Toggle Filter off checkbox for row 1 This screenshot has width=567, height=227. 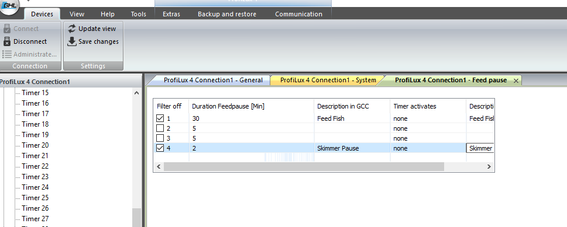160,118
